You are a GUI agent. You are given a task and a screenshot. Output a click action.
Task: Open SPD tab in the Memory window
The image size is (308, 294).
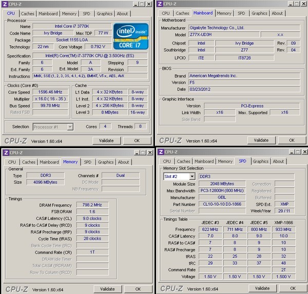pyautogui.click(x=88, y=162)
